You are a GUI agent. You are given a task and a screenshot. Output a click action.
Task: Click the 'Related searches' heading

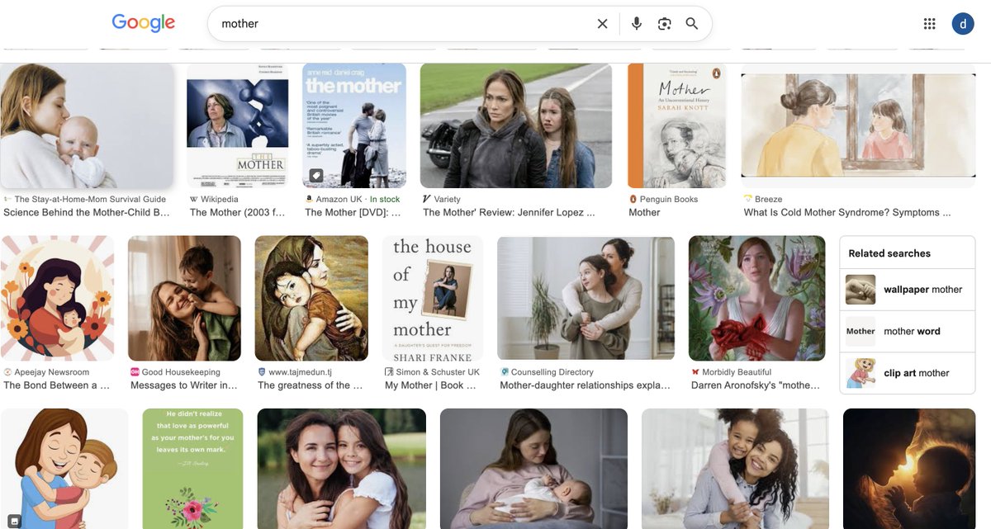pos(889,253)
